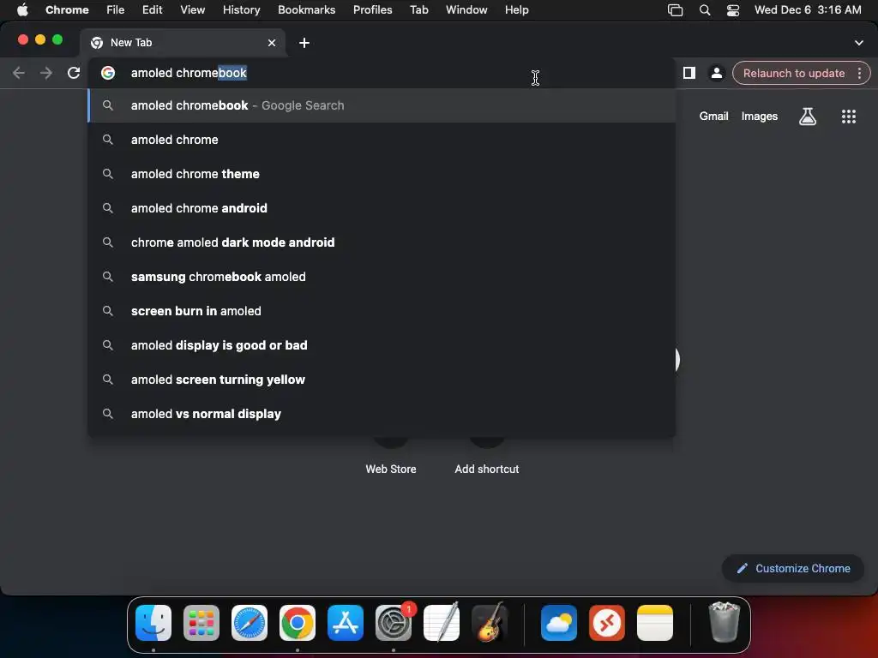The width and height of the screenshot is (878, 658).
Task: Launch Safari from the dock
Action: pyautogui.click(x=250, y=623)
